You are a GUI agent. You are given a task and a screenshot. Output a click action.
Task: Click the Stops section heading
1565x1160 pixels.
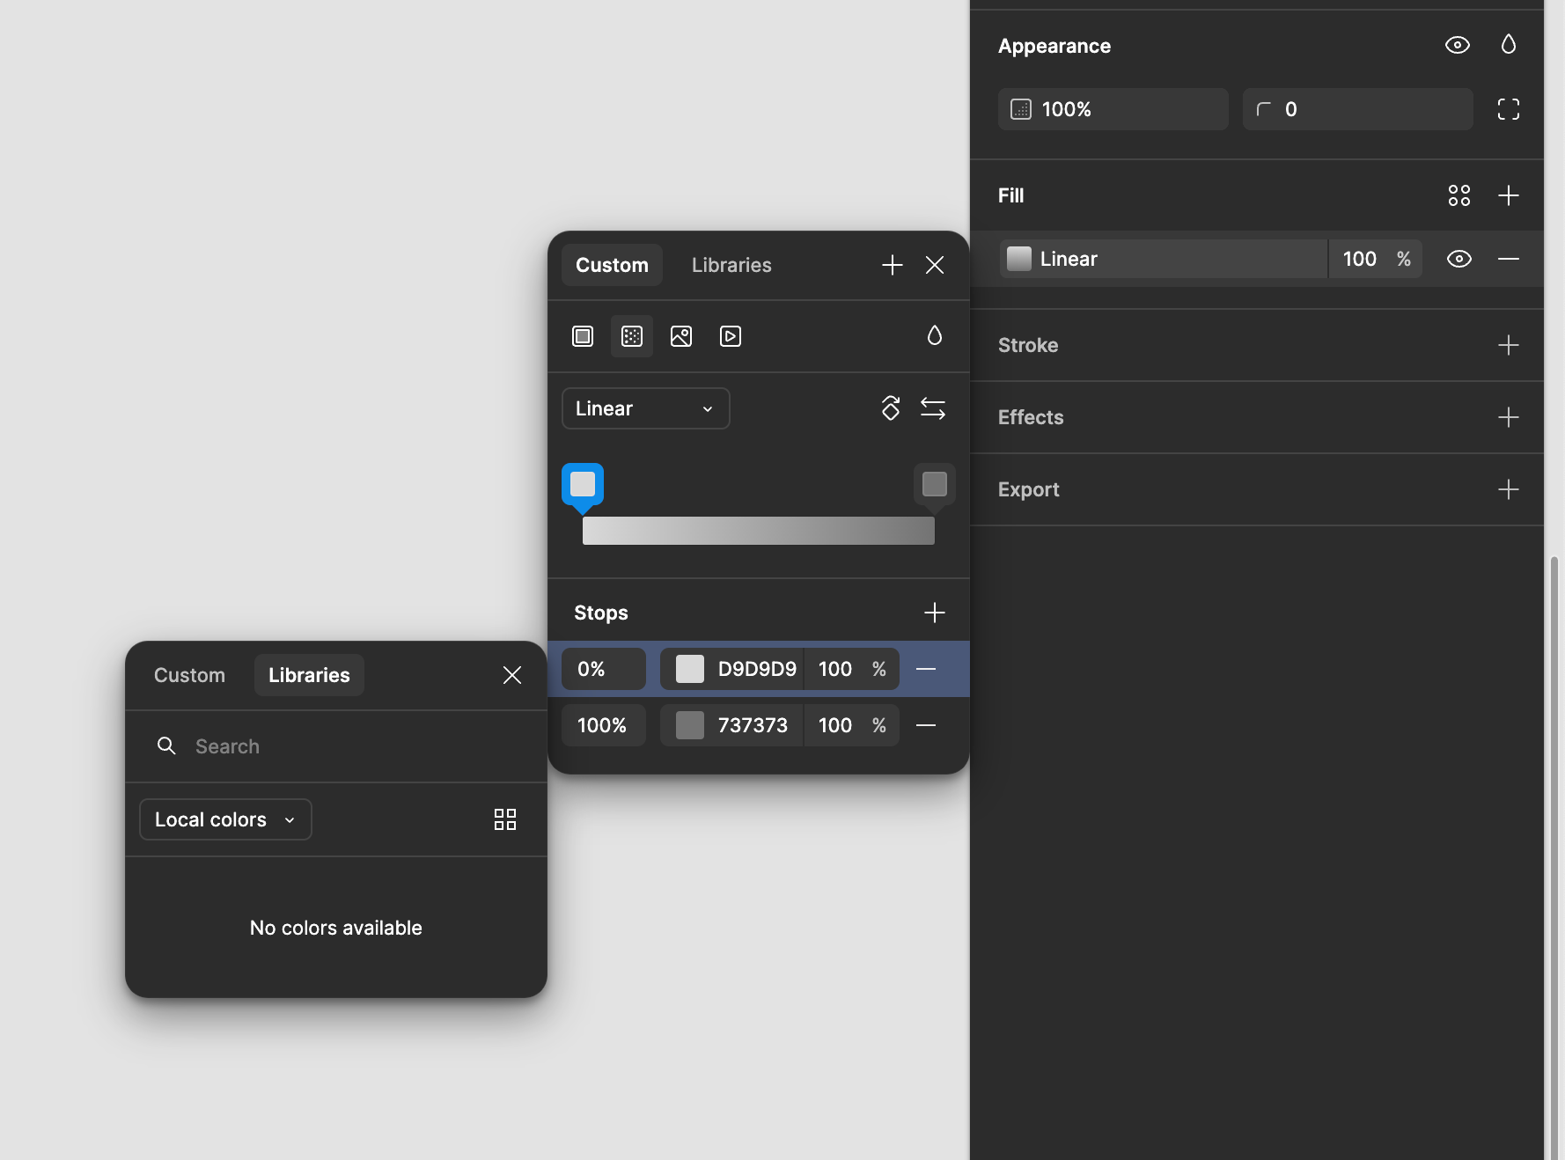click(x=601, y=613)
